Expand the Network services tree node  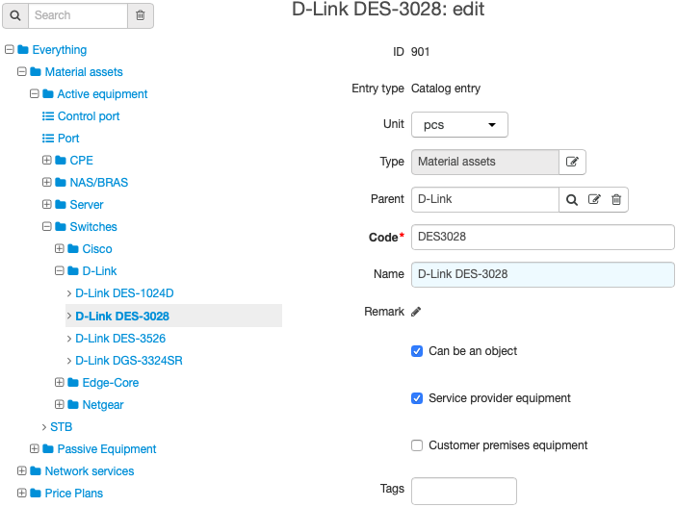point(21,470)
